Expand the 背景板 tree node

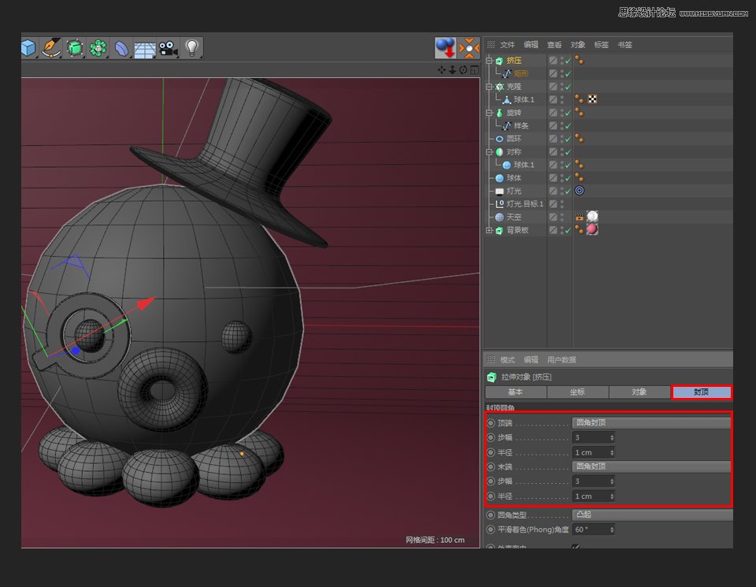(489, 230)
